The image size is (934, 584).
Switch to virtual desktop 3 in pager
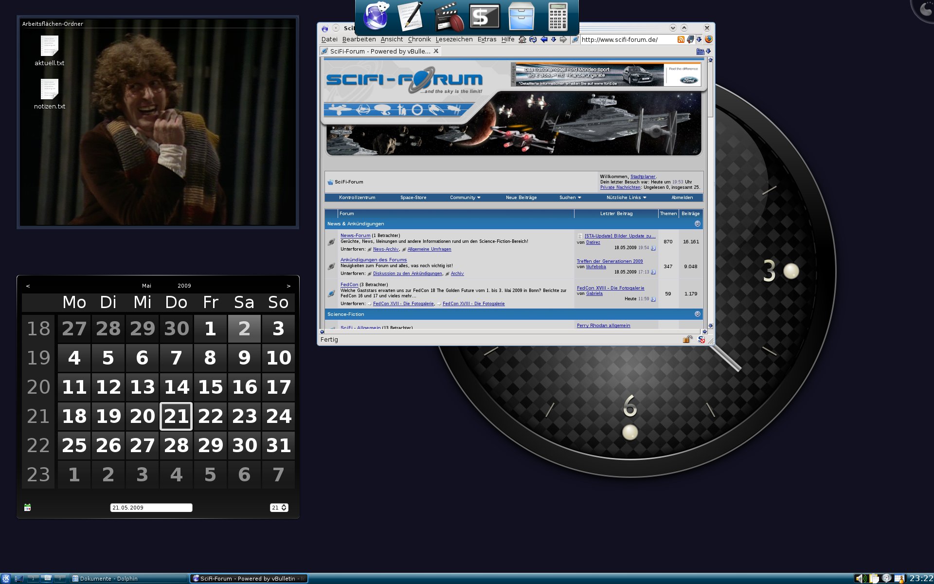(x=59, y=578)
